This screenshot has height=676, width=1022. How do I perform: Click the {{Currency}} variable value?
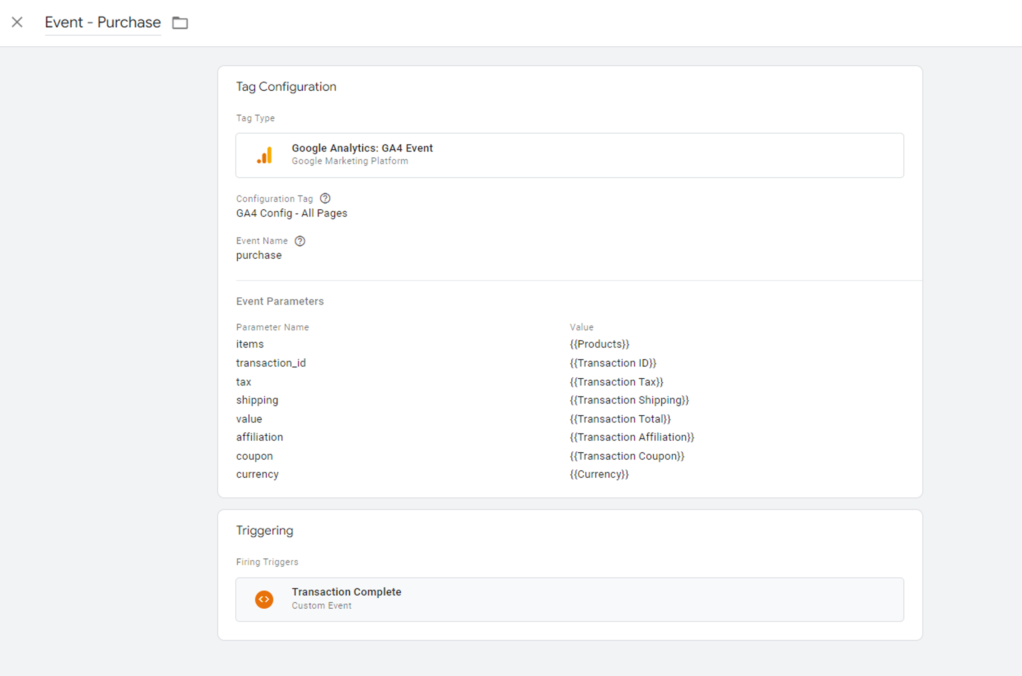coord(599,474)
